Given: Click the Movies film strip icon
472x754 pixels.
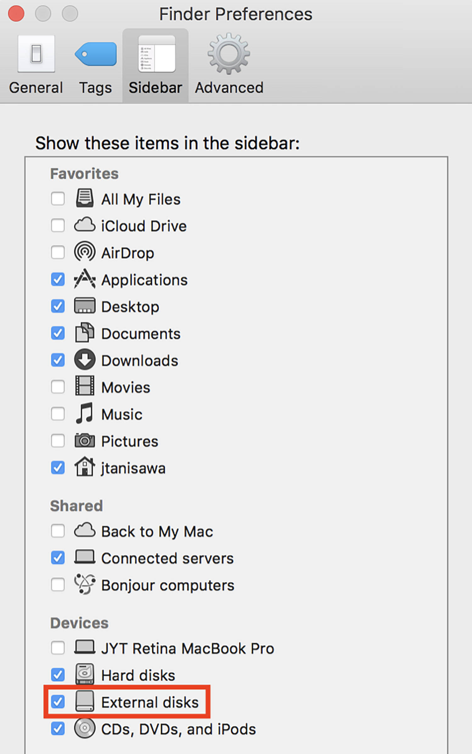Looking at the screenshot, I should pos(85,386).
